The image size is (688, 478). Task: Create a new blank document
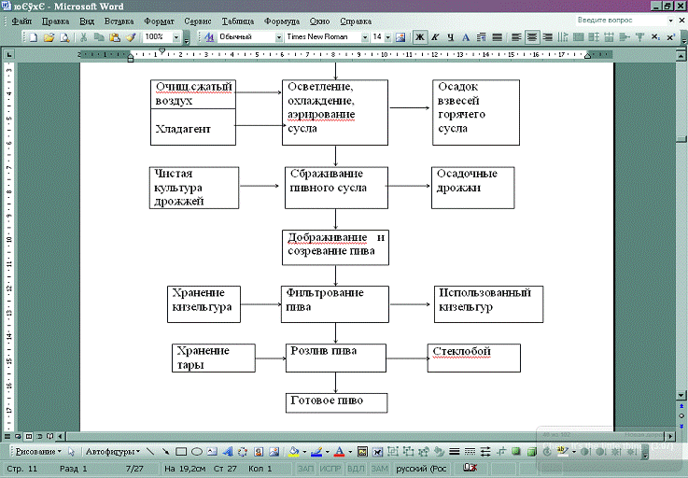click(x=34, y=37)
